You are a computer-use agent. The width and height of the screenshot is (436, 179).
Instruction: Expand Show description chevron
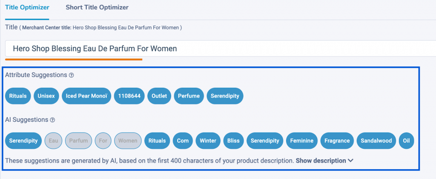(350, 161)
